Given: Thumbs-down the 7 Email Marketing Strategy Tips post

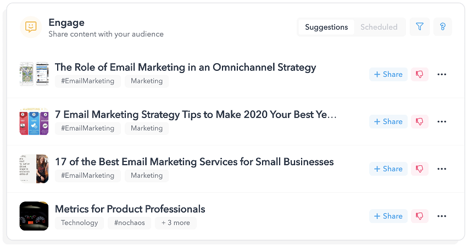Looking at the screenshot, I should pyautogui.click(x=419, y=122).
